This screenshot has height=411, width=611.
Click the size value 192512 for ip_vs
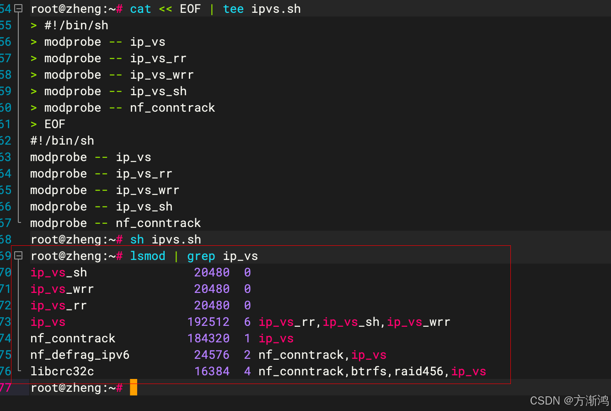pyautogui.click(x=208, y=322)
